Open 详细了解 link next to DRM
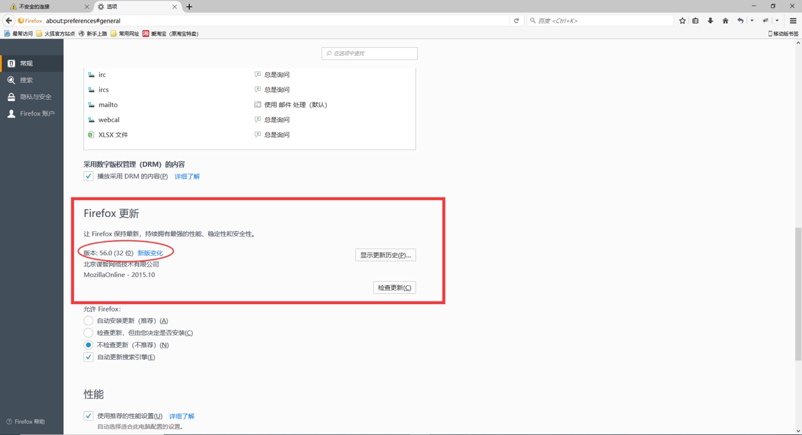This screenshot has width=802, height=435. 187,177
